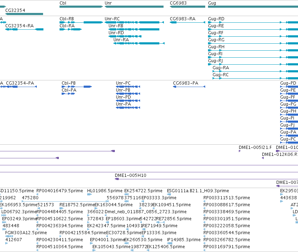This screenshot has width=298, height=252.
Task: Click the Unr-RC transcript label
Action: click(112, 19)
